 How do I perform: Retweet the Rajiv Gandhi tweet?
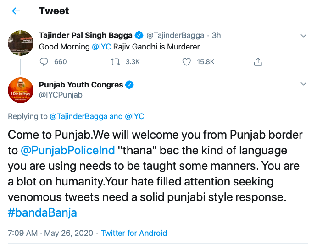(x=116, y=62)
